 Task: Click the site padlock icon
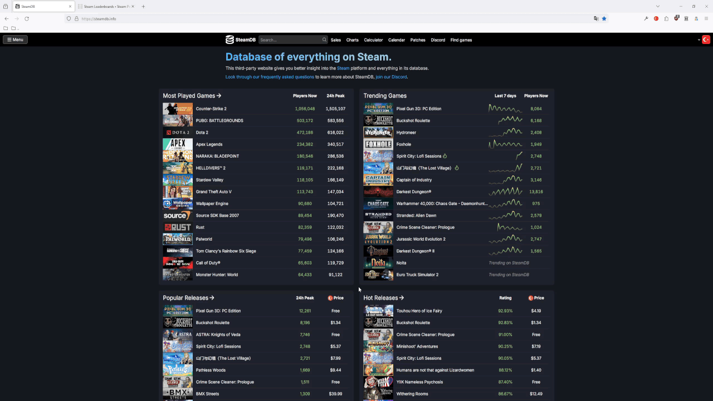76,18
